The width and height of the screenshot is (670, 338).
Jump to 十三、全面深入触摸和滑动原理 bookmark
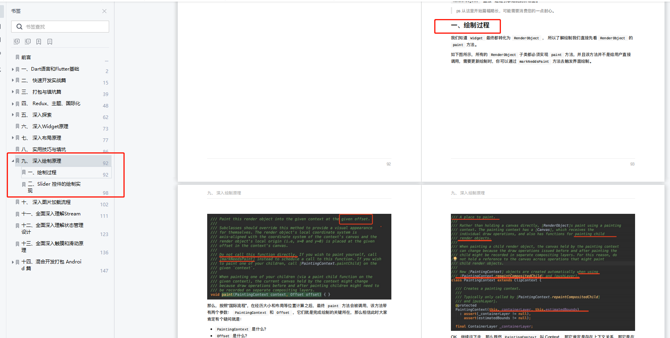click(52, 247)
